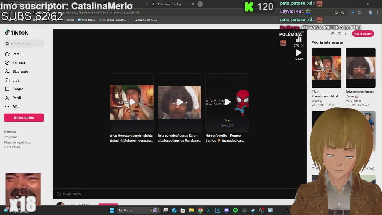Bookmark page with the star icon

point(343,13)
